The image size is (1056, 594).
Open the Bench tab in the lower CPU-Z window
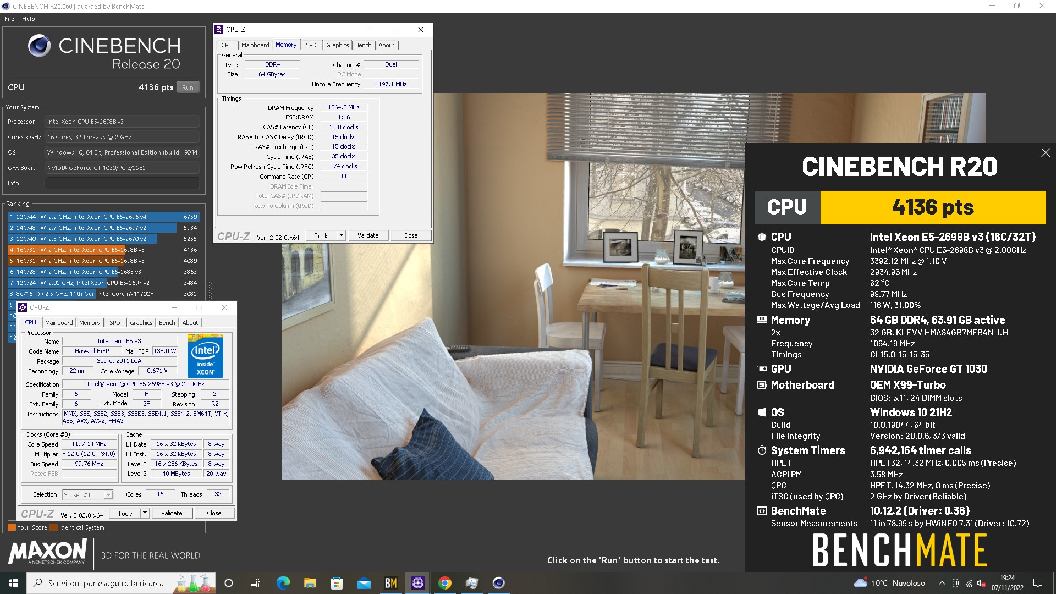167,323
